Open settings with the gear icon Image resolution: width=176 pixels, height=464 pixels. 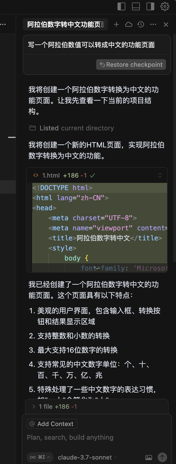[x=165, y=6]
